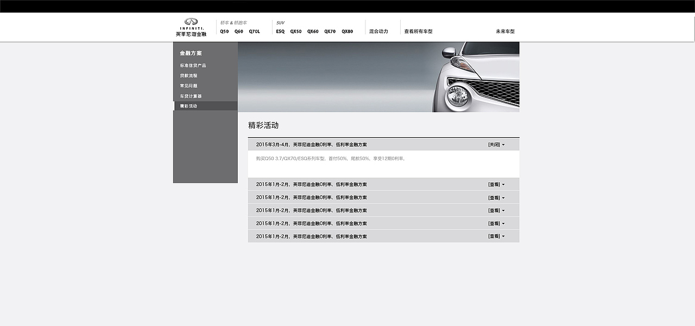Open the Q70L model page

[x=255, y=31]
